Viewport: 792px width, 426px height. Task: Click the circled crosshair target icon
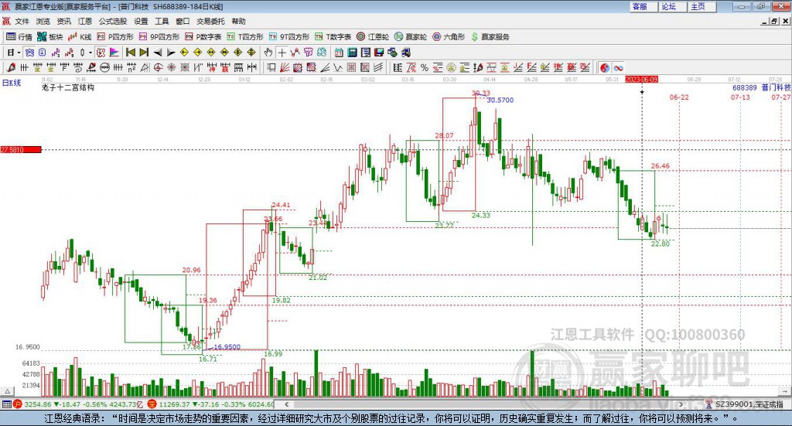click(x=158, y=67)
